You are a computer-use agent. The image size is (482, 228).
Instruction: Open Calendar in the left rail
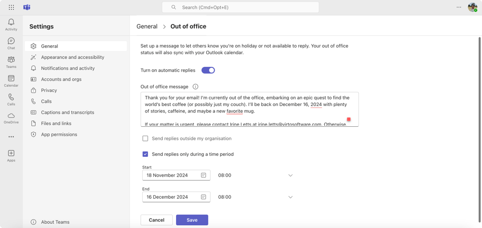point(11,81)
